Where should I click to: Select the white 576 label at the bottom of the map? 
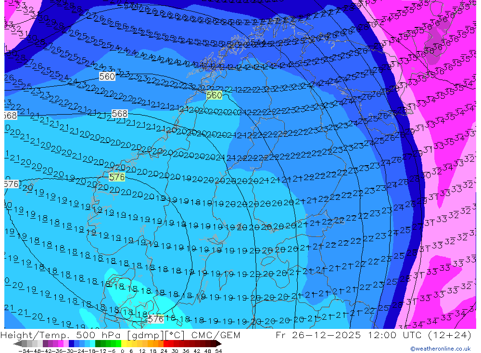(x=155, y=319)
